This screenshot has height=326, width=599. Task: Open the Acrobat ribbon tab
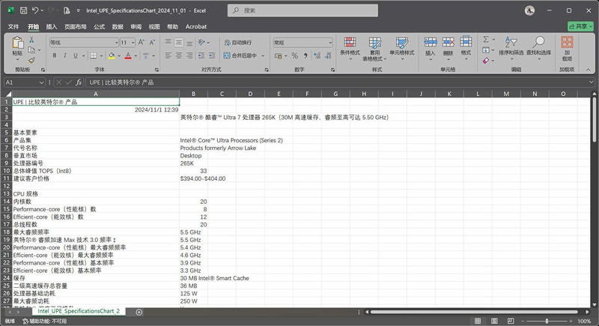[196, 27]
